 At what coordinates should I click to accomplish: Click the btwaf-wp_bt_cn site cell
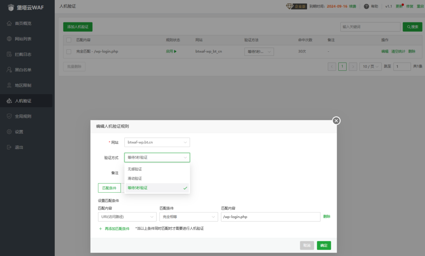tap(208, 51)
